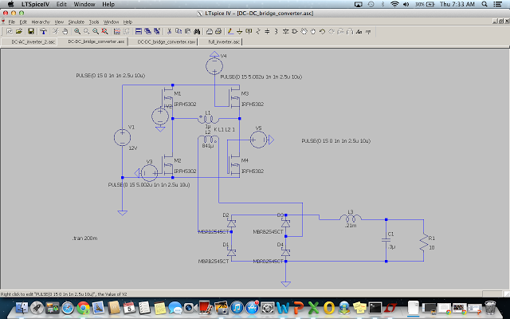510x319 pixels.
Task: Switch to the DC-AC_inverter_2.asc tab
Action: click(33, 41)
